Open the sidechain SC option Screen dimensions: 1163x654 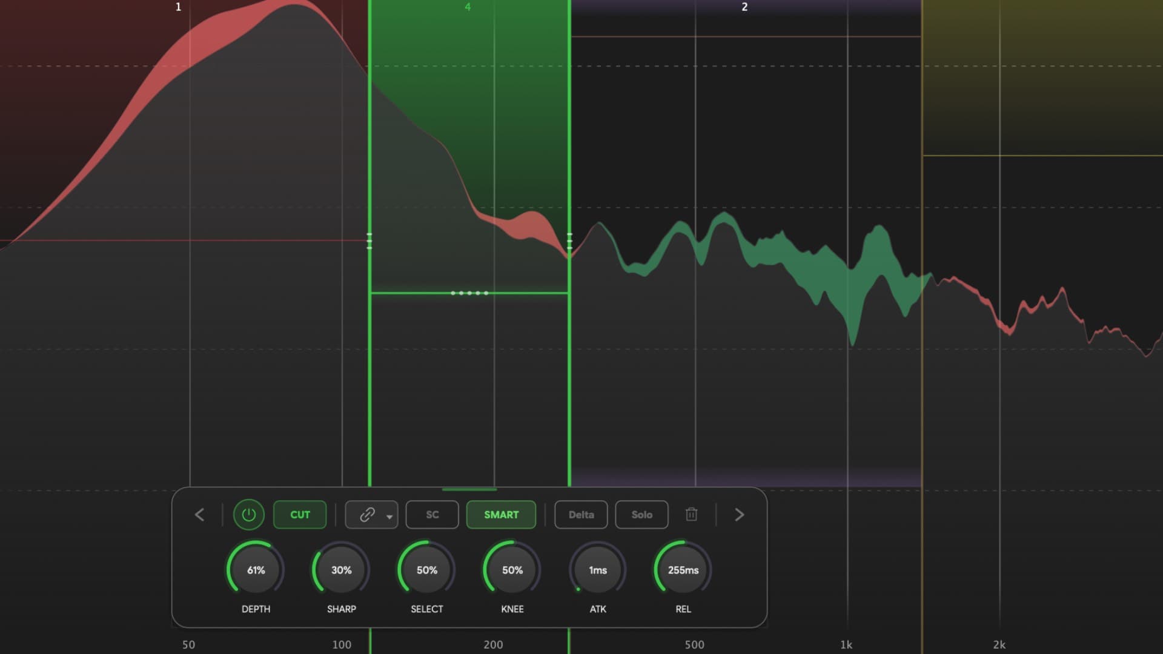(431, 515)
